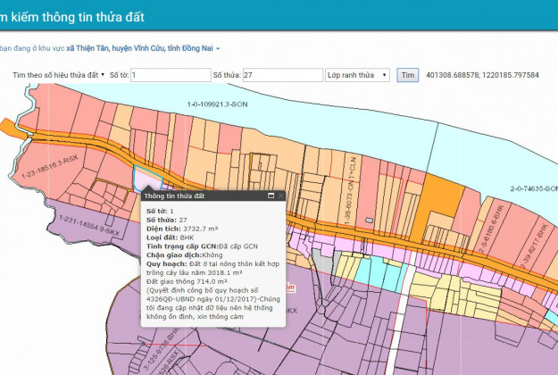558x375 pixels.
Task: Click the Số tờ input field
Action: (x=171, y=75)
